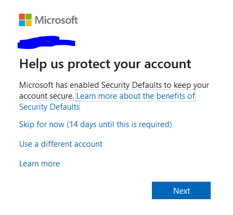Click the red square in Microsoft logo

click(22, 16)
